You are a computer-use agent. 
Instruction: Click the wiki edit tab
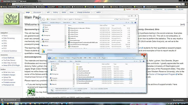pyautogui.click(x=48, y=12)
